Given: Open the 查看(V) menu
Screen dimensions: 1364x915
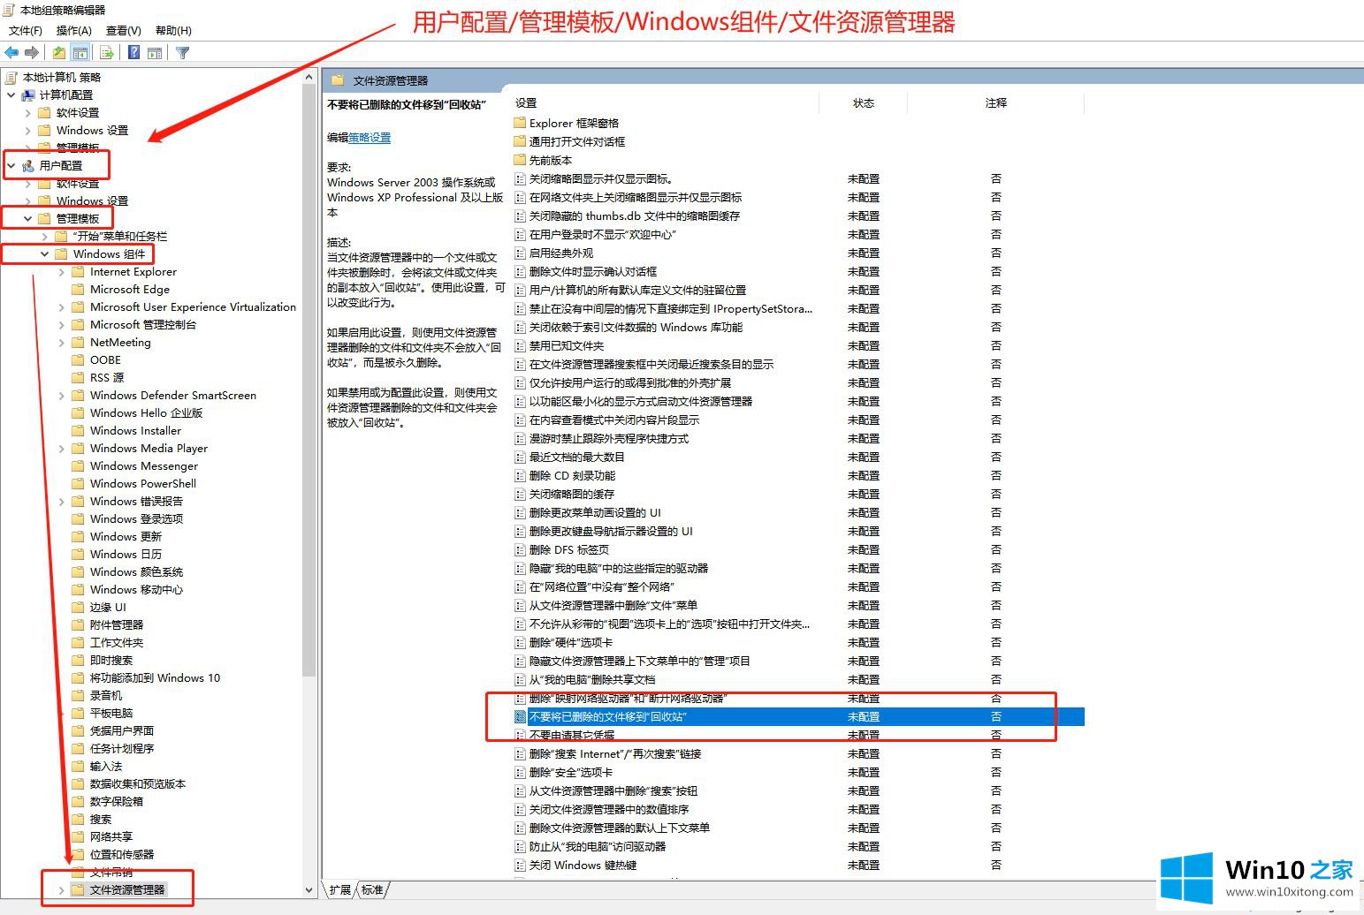Looking at the screenshot, I should pos(124,30).
